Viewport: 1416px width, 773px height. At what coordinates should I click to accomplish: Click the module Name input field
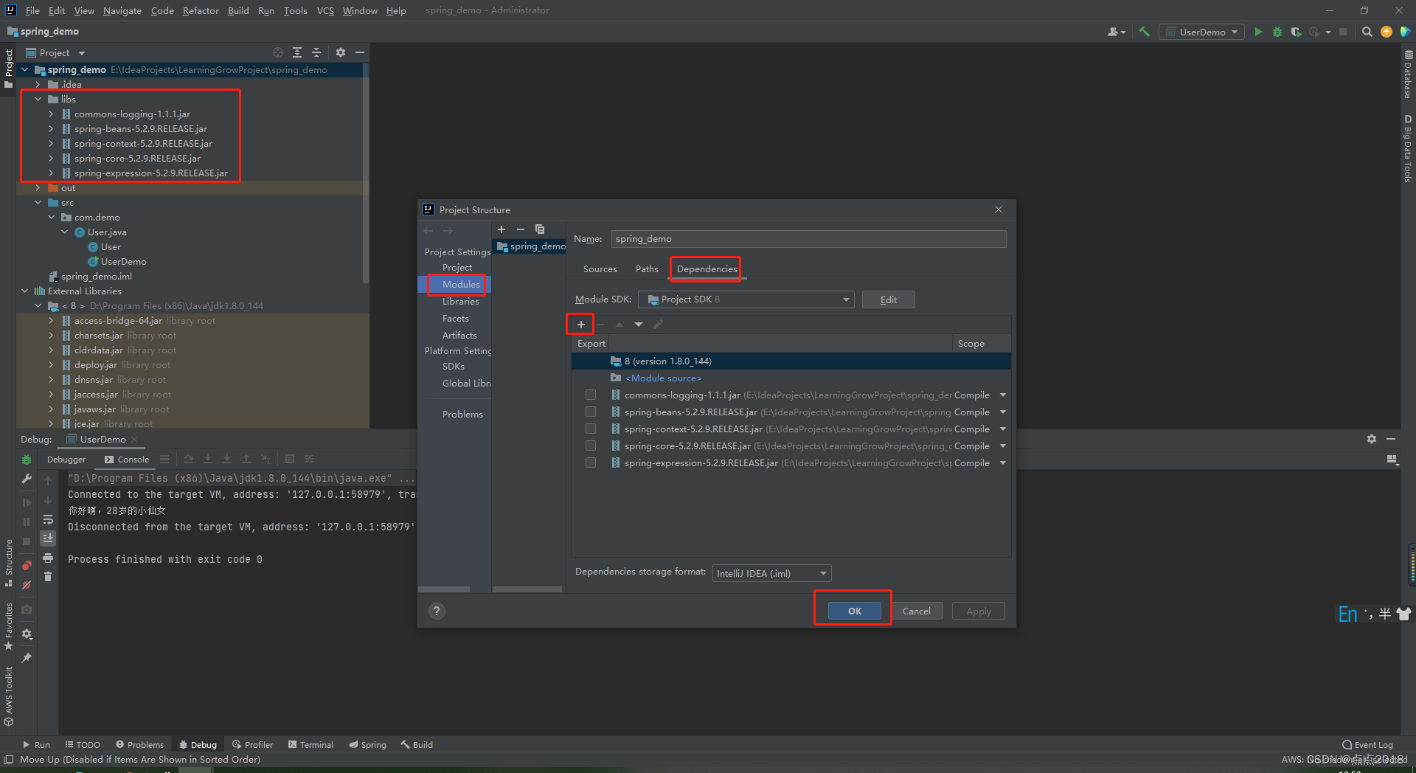[808, 239]
